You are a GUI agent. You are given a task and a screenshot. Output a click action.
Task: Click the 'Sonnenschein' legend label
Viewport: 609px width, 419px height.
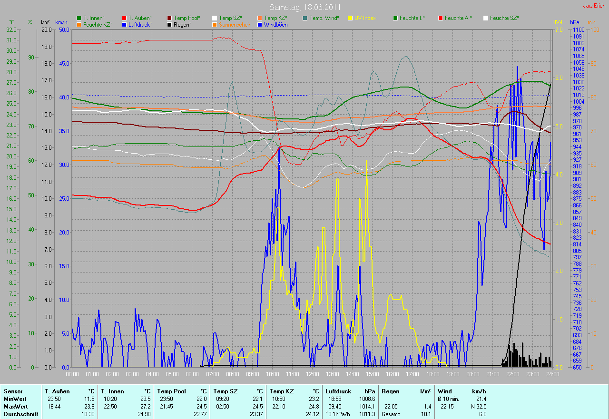click(235, 24)
